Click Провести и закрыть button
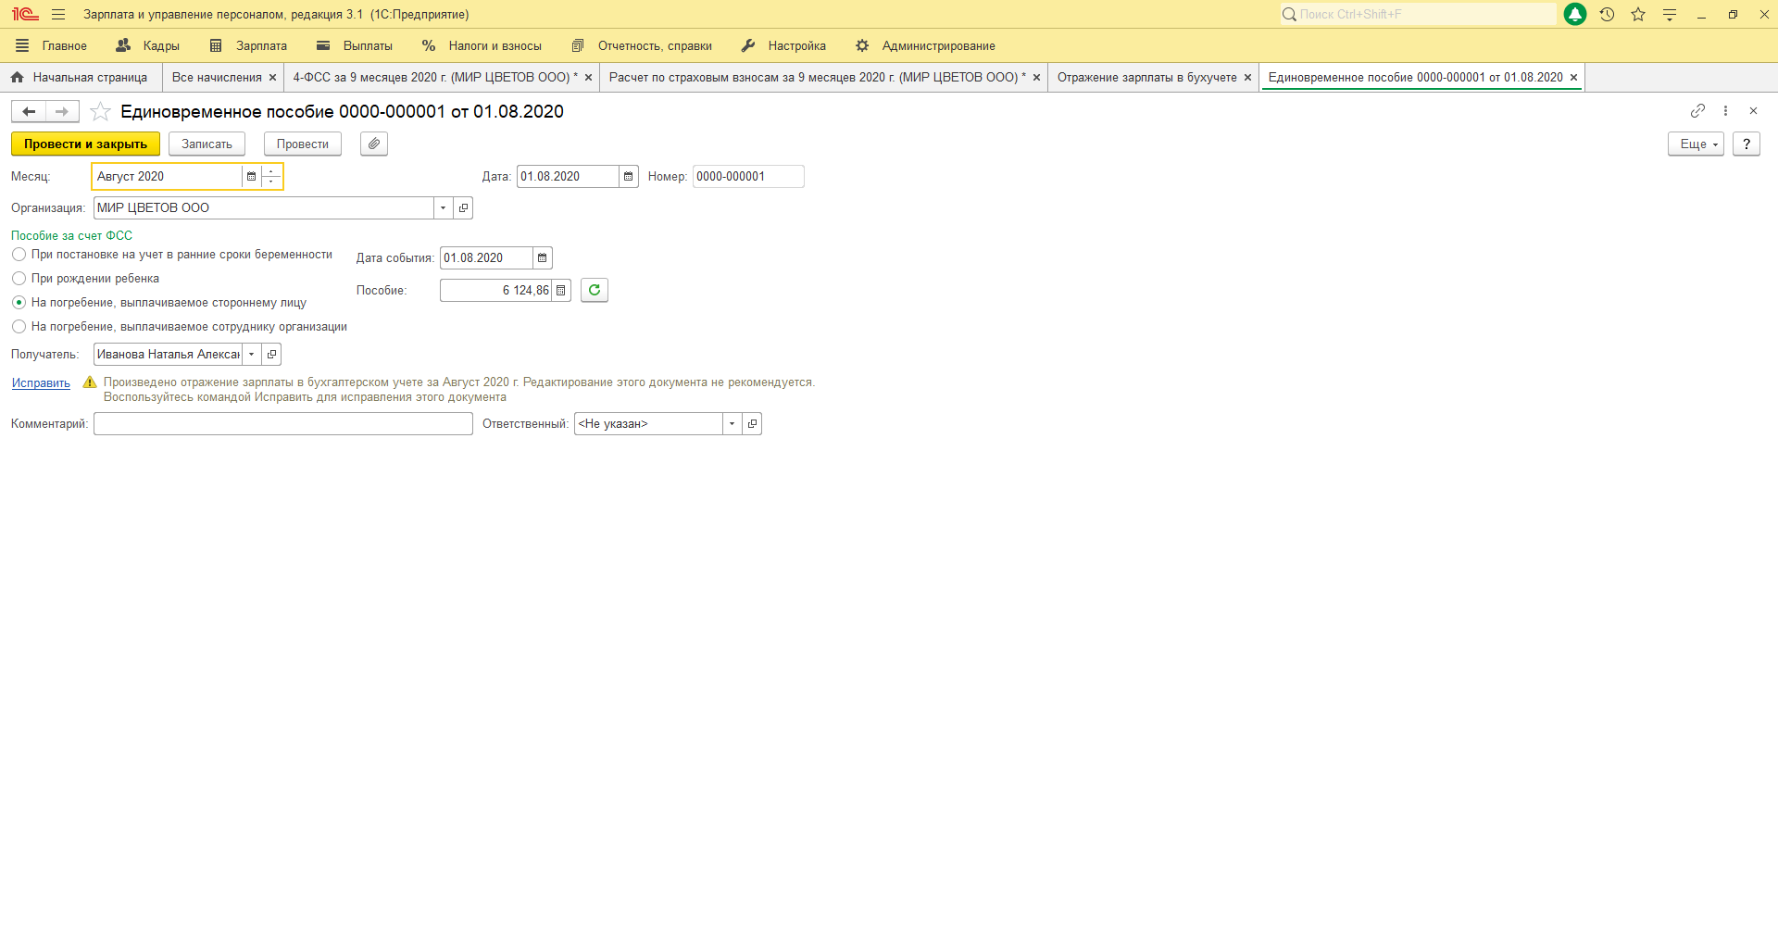Viewport: 1778px width, 952px height. [x=85, y=144]
